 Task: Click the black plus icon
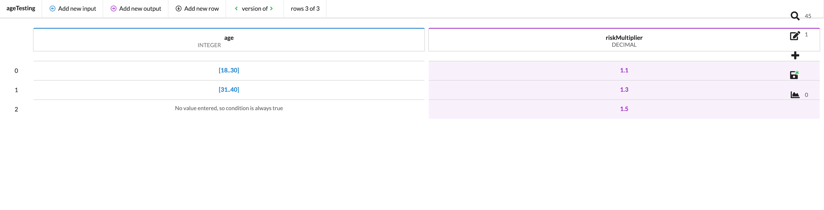[x=795, y=55]
